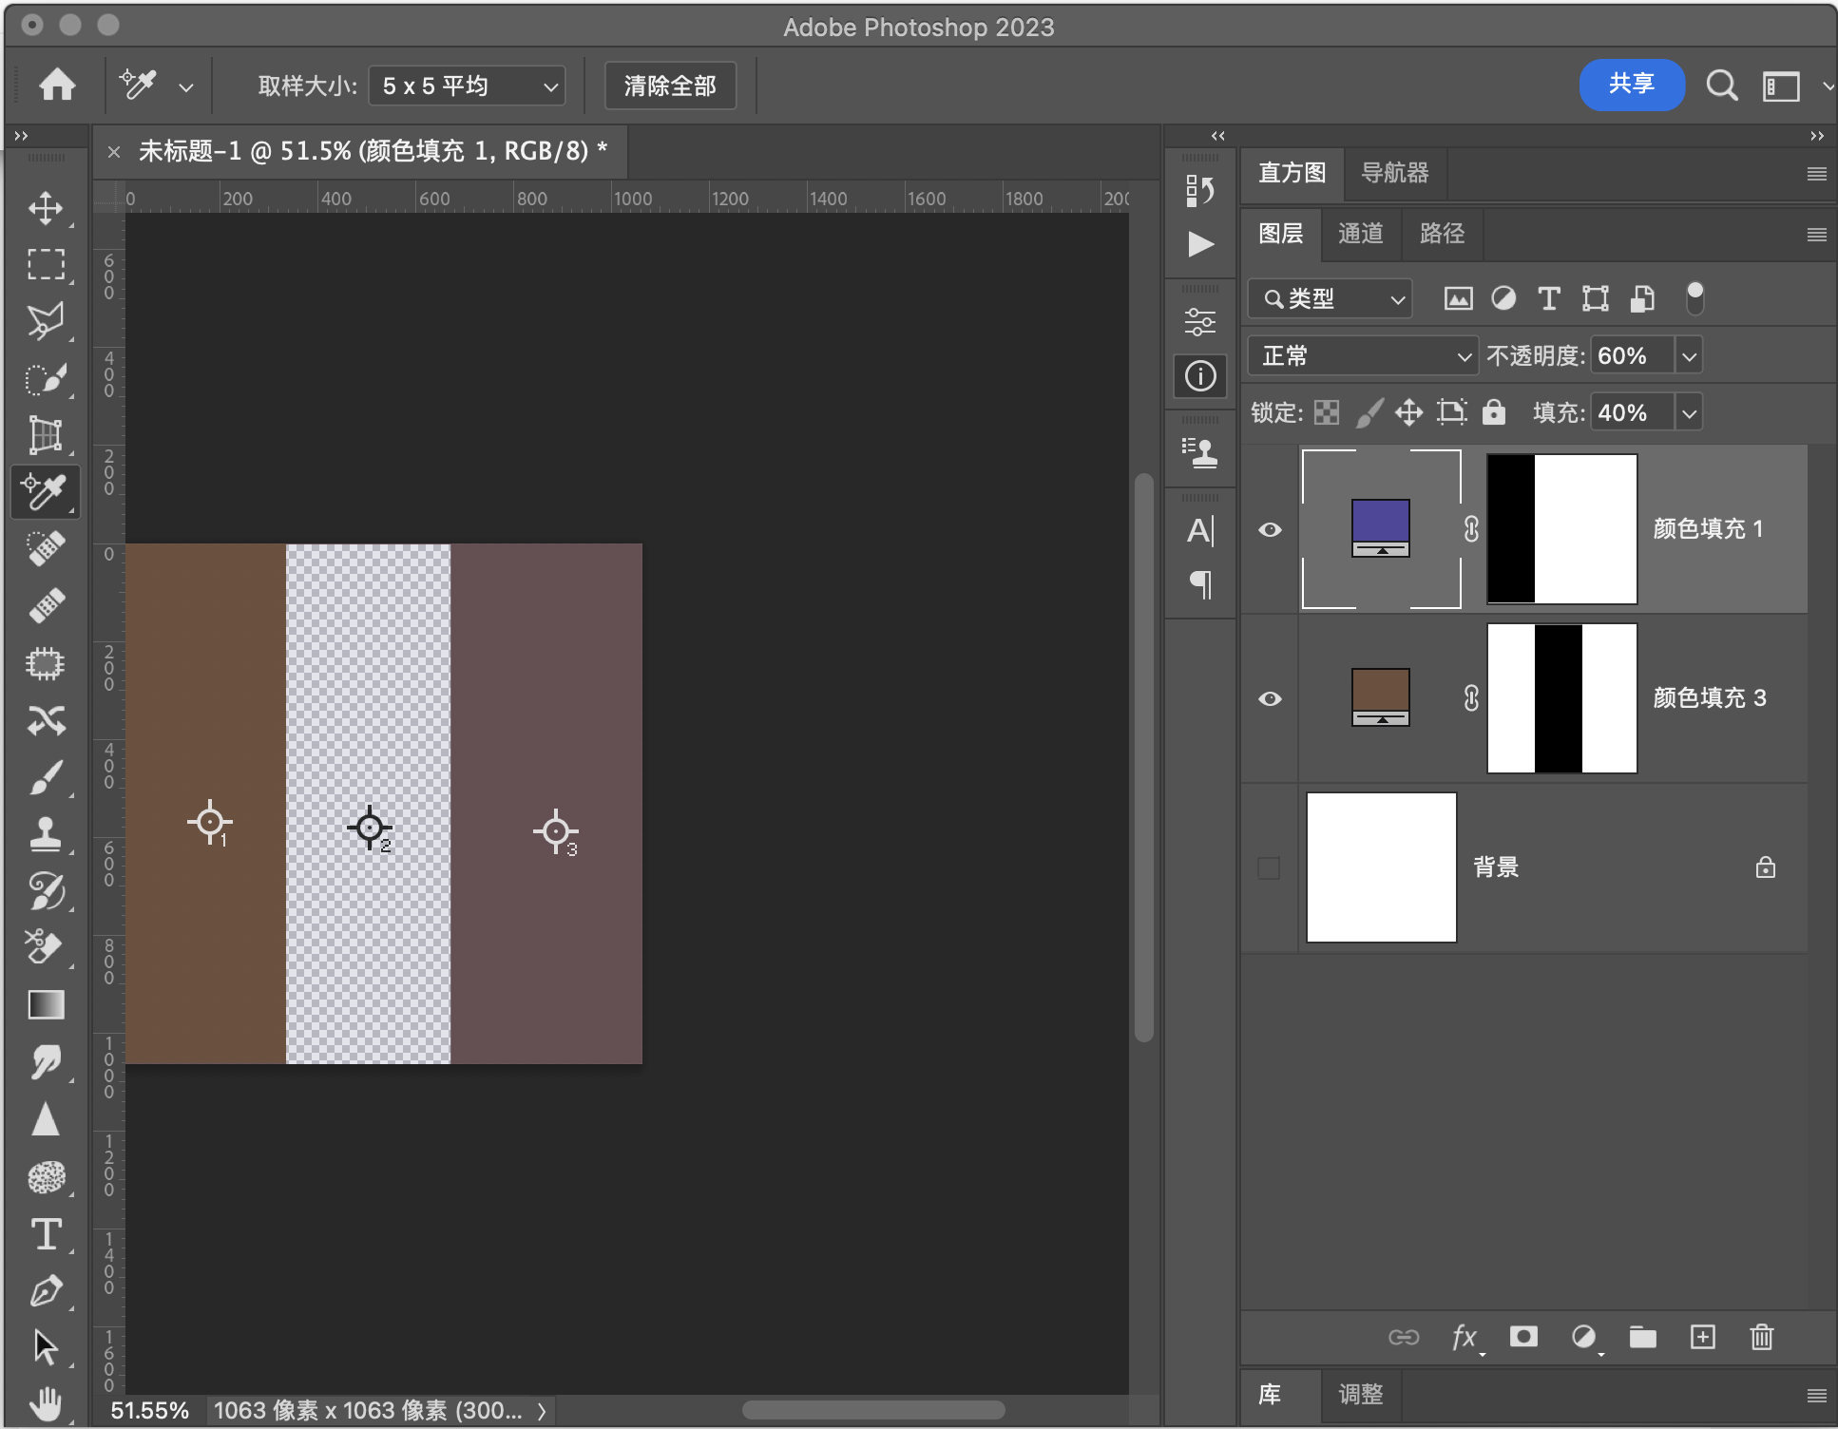Switch to the 调整 tab
1838x1429 pixels.
1361,1394
